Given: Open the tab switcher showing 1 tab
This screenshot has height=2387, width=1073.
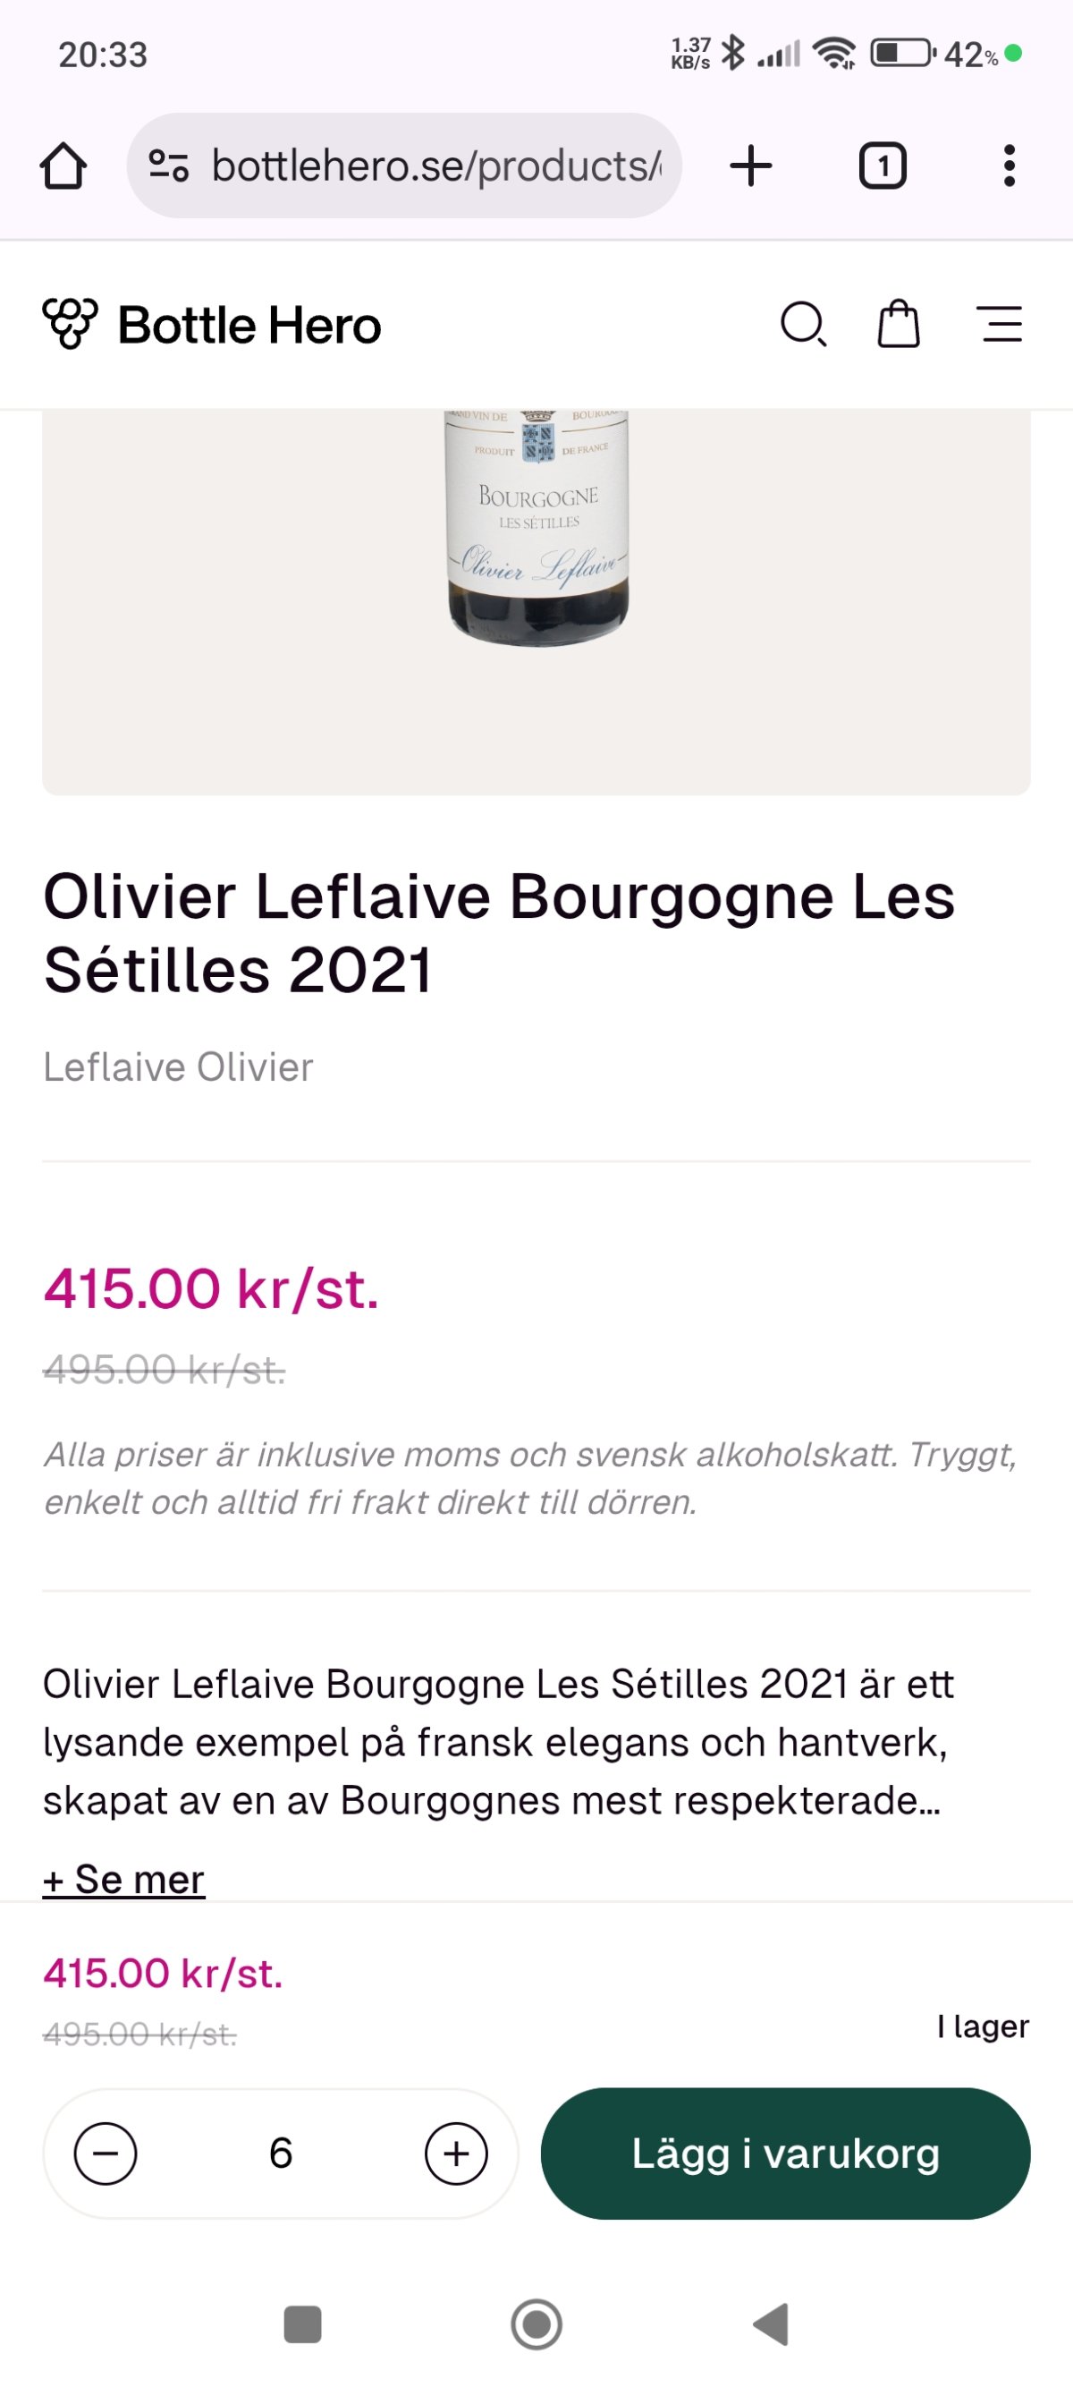Looking at the screenshot, I should tap(883, 166).
